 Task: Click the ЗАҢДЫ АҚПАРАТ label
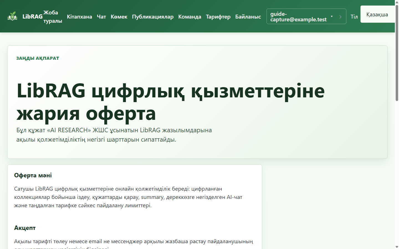[38, 58]
